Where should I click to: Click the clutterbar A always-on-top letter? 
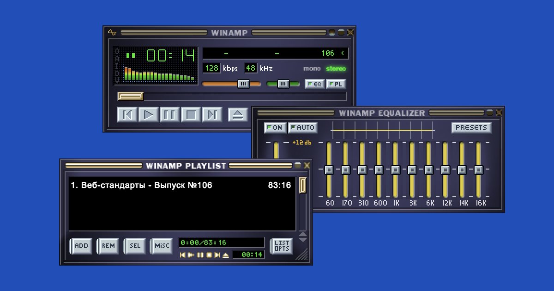117,59
